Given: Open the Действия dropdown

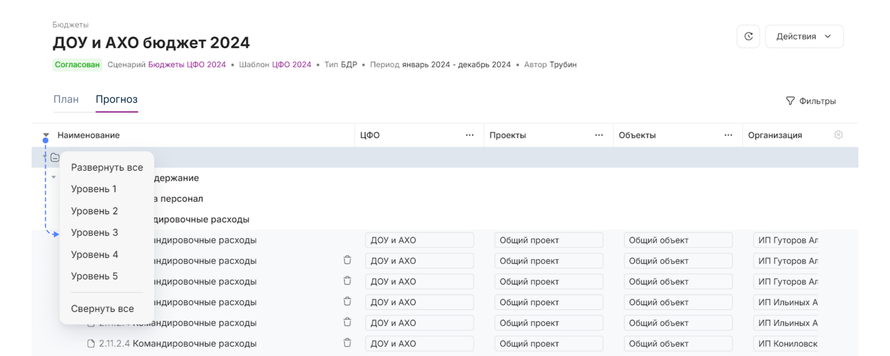Looking at the screenshot, I should pyautogui.click(x=804, y=37).
